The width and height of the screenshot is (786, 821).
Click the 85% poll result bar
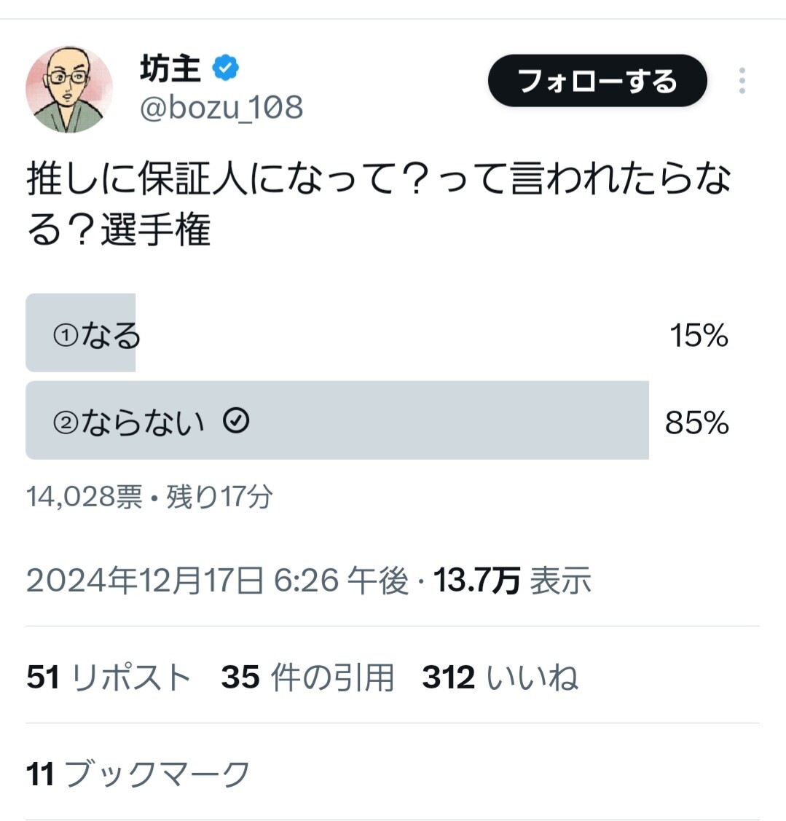click(337, 420)
